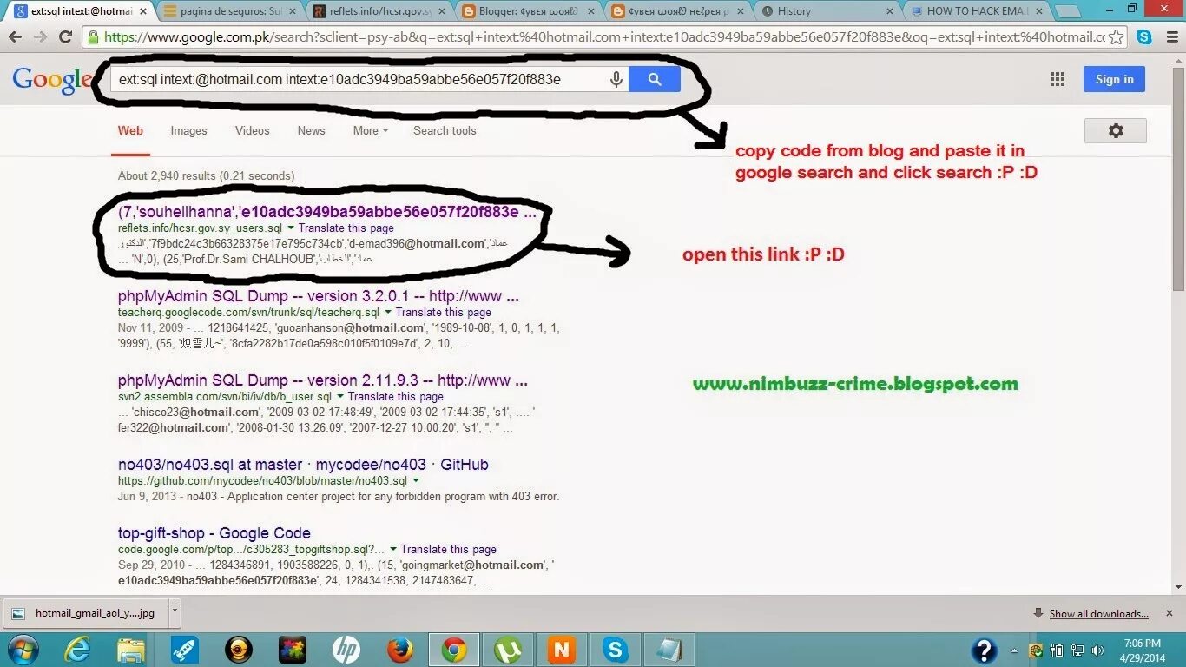Launch Firefox from the taskbar
This screenshot has width=1186, height=667.
point(400,649)
